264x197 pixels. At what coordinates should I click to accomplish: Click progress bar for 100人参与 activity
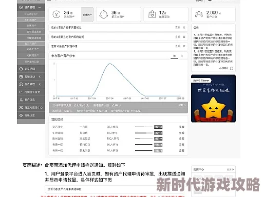143,139
